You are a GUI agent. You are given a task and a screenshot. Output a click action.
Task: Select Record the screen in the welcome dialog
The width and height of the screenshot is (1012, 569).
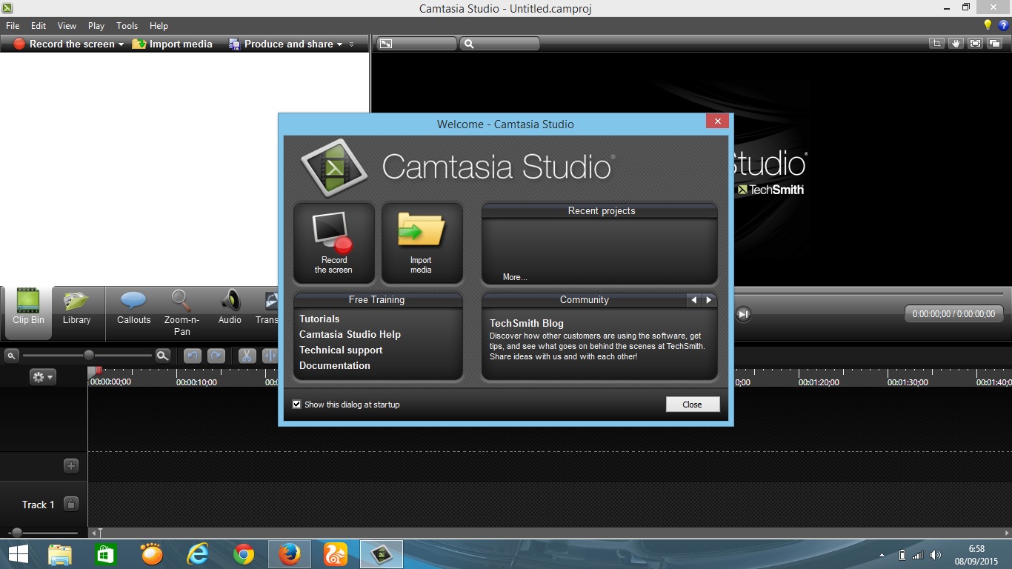(333, 243)
